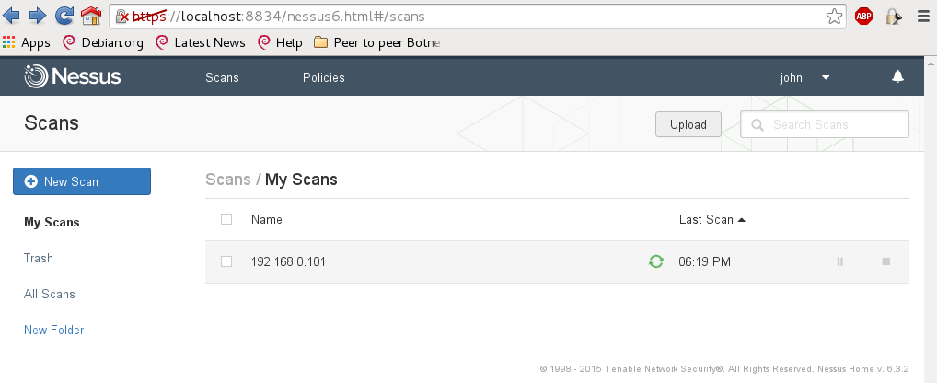
Task: Stop the running 192.168.0.101 scan
Action: [x=886, y=261]
